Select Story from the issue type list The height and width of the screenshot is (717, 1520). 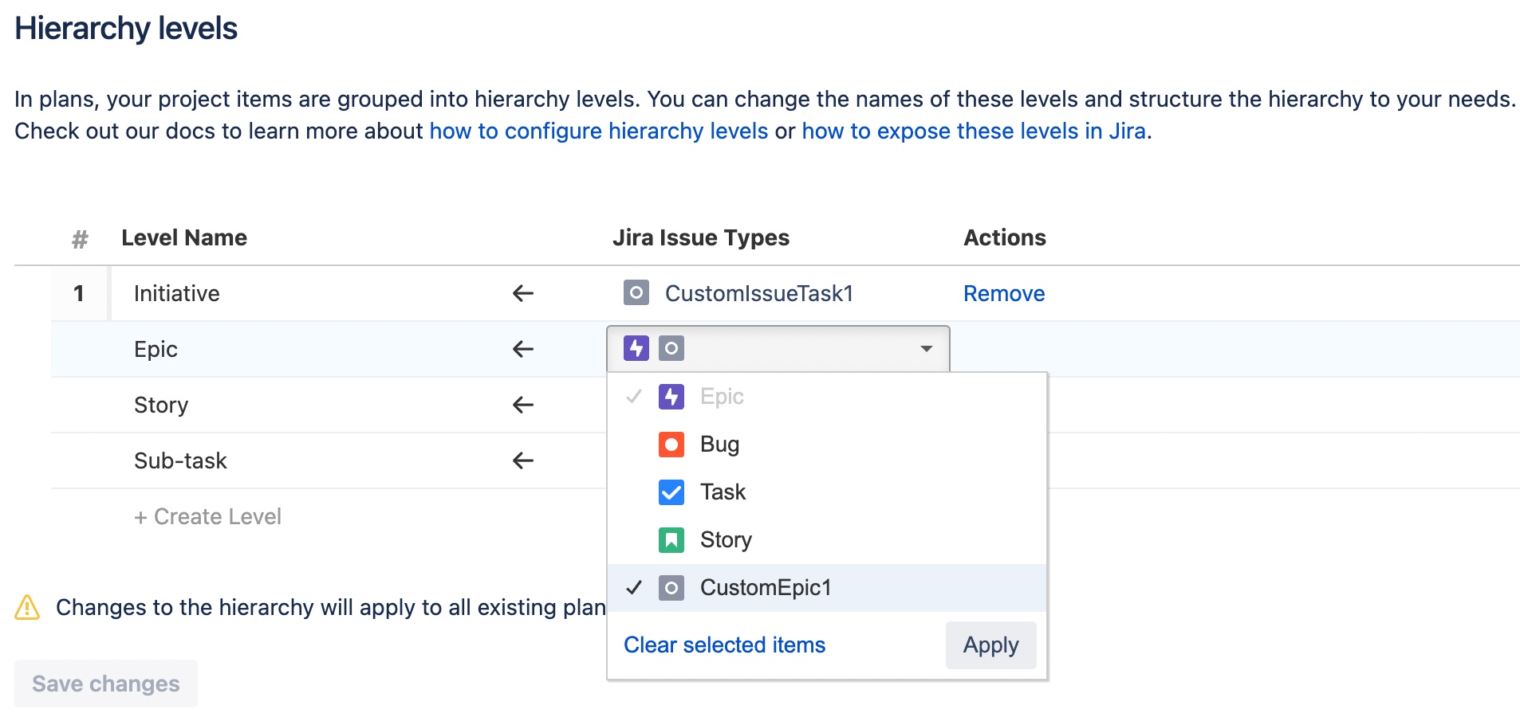coord(827,540)
